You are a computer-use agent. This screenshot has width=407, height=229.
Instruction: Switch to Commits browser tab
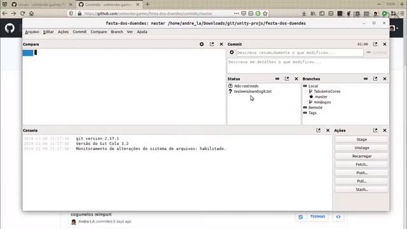109,4
